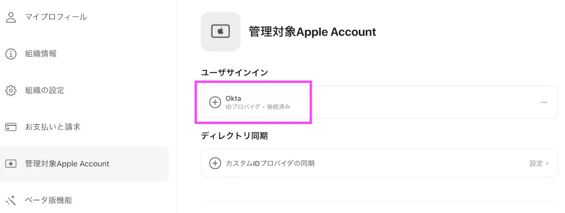
Task: Select 組織の設定 in the sidebar
Action: pos(45,90)
